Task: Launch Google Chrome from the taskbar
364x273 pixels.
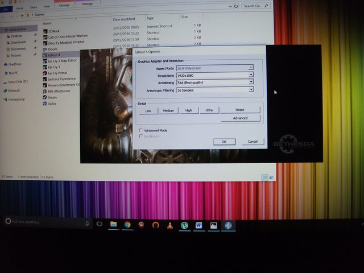Action: (x=127, y=225)
